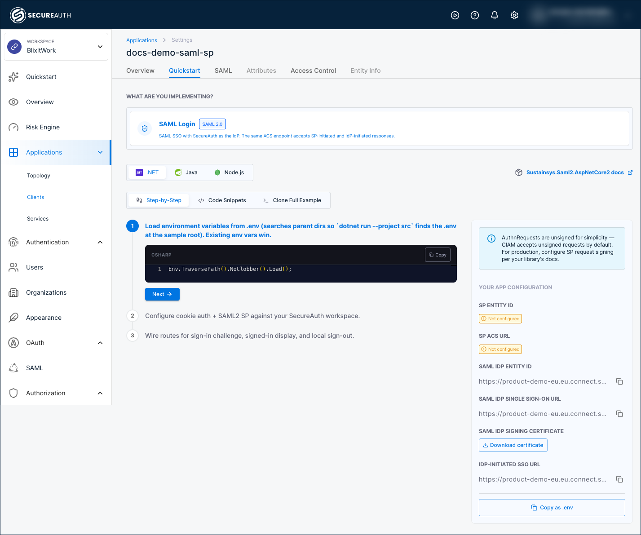Toggle the Authorization section chevron

click(x=100, y=393)
